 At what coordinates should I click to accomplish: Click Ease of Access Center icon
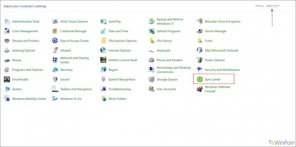click(55, 41)
